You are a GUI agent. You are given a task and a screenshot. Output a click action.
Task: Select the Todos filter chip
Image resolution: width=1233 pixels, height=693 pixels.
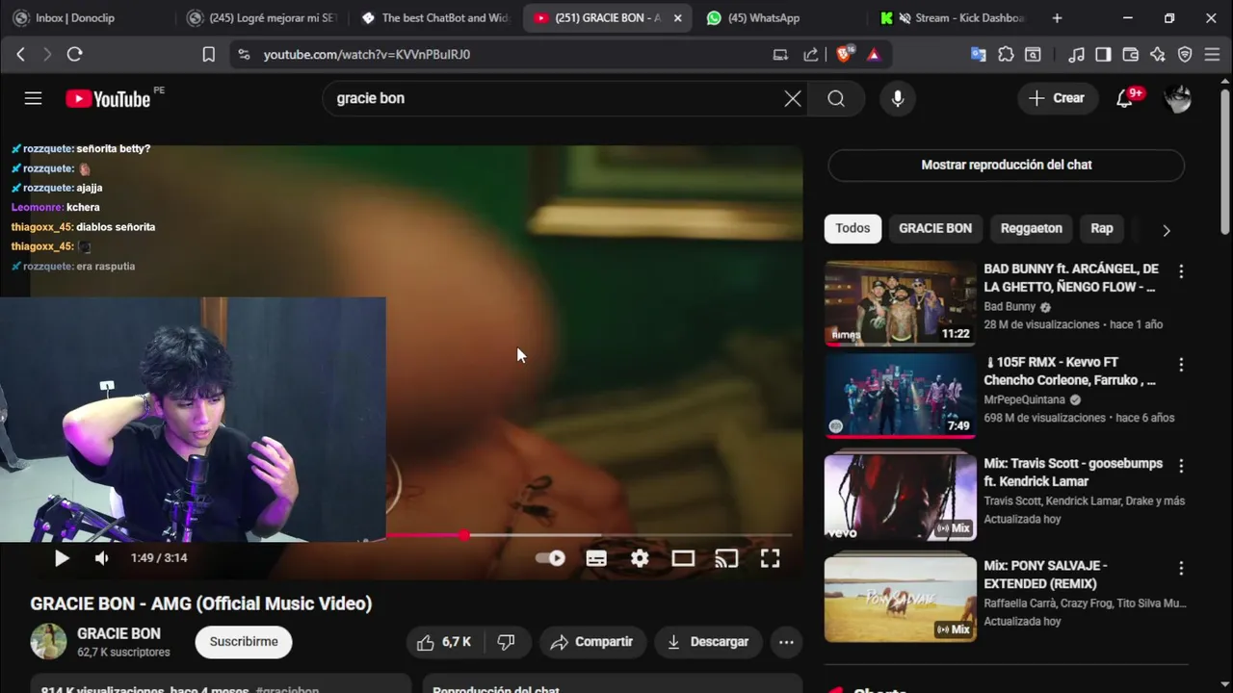coord(853,228)
